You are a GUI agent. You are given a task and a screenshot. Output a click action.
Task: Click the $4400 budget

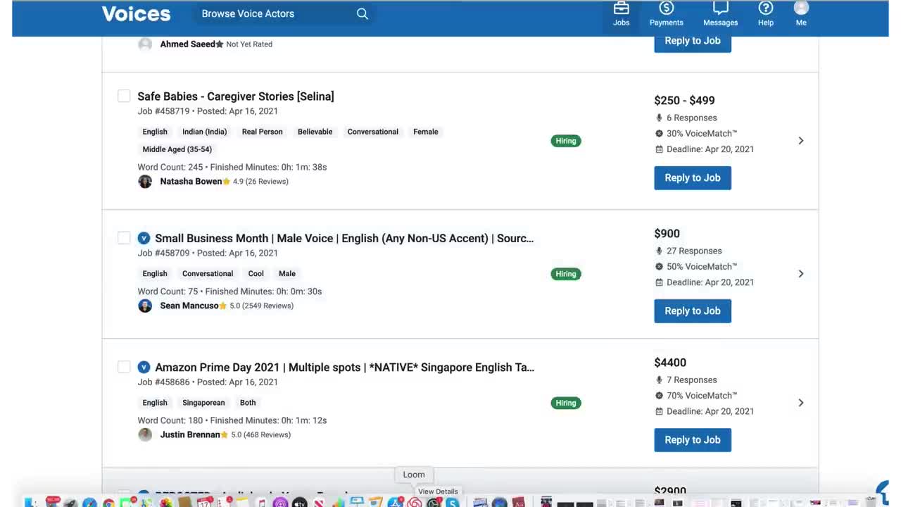click(x=670, y=363)
